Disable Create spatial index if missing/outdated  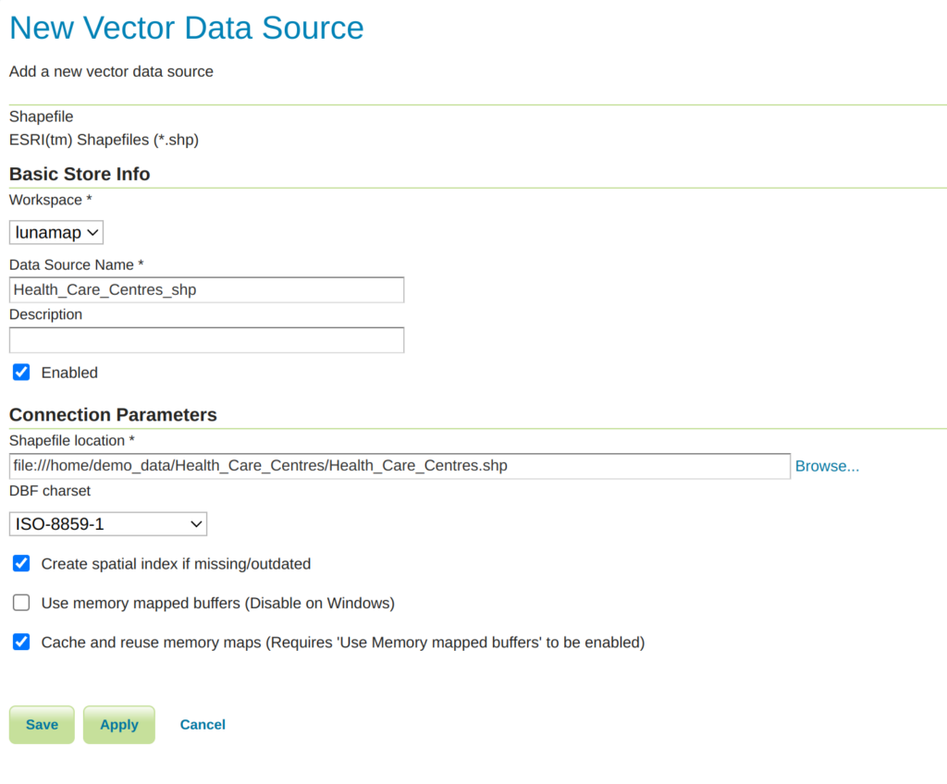[x=21, y=563]
